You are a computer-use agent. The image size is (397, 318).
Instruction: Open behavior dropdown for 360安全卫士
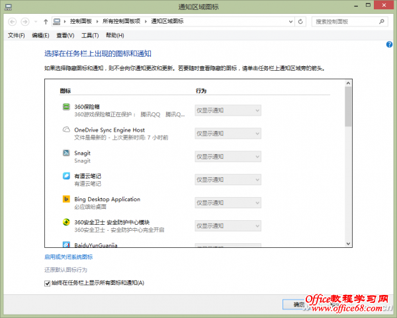(x=228, y=225)
